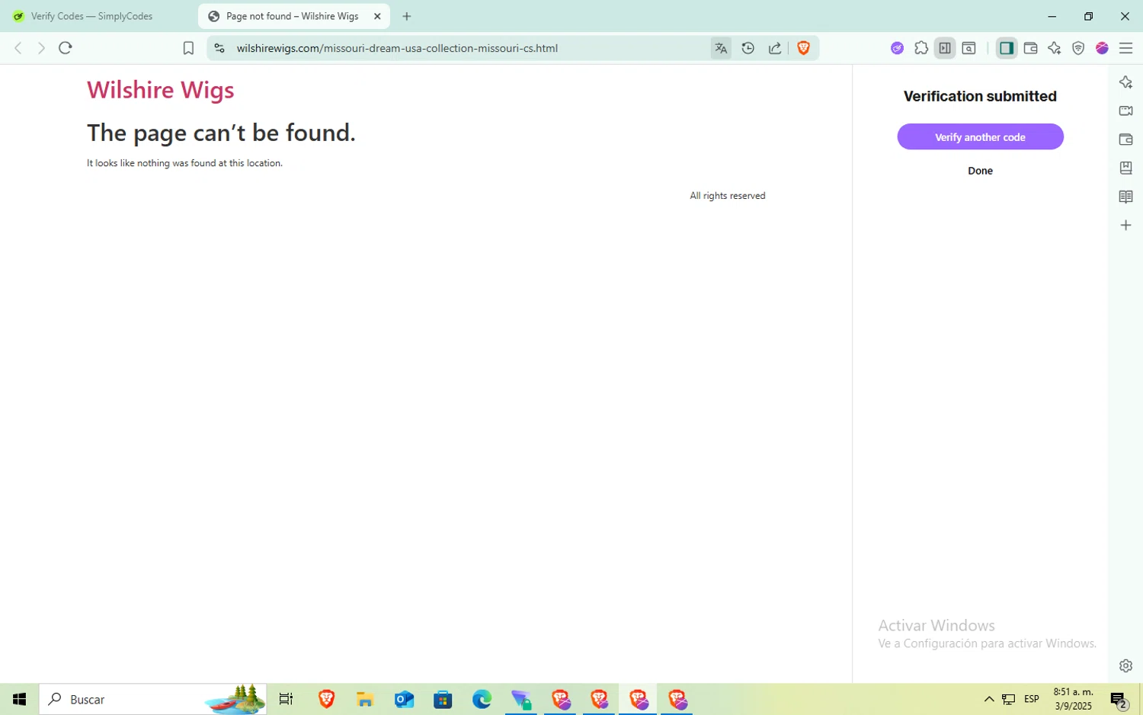Open the notification center icon
The height and width of the screenshot is (715, 1143).
coord(1119,699)
